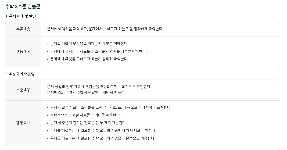The width and height of the screenshot is (287, 150).
Task: Select section title 1. 문제 이해 및 발견
Action: coord(20,16)
